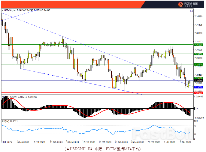206x152 pixels.
Task: Select the blue 7.23500 price label
Action: (198, 87)
